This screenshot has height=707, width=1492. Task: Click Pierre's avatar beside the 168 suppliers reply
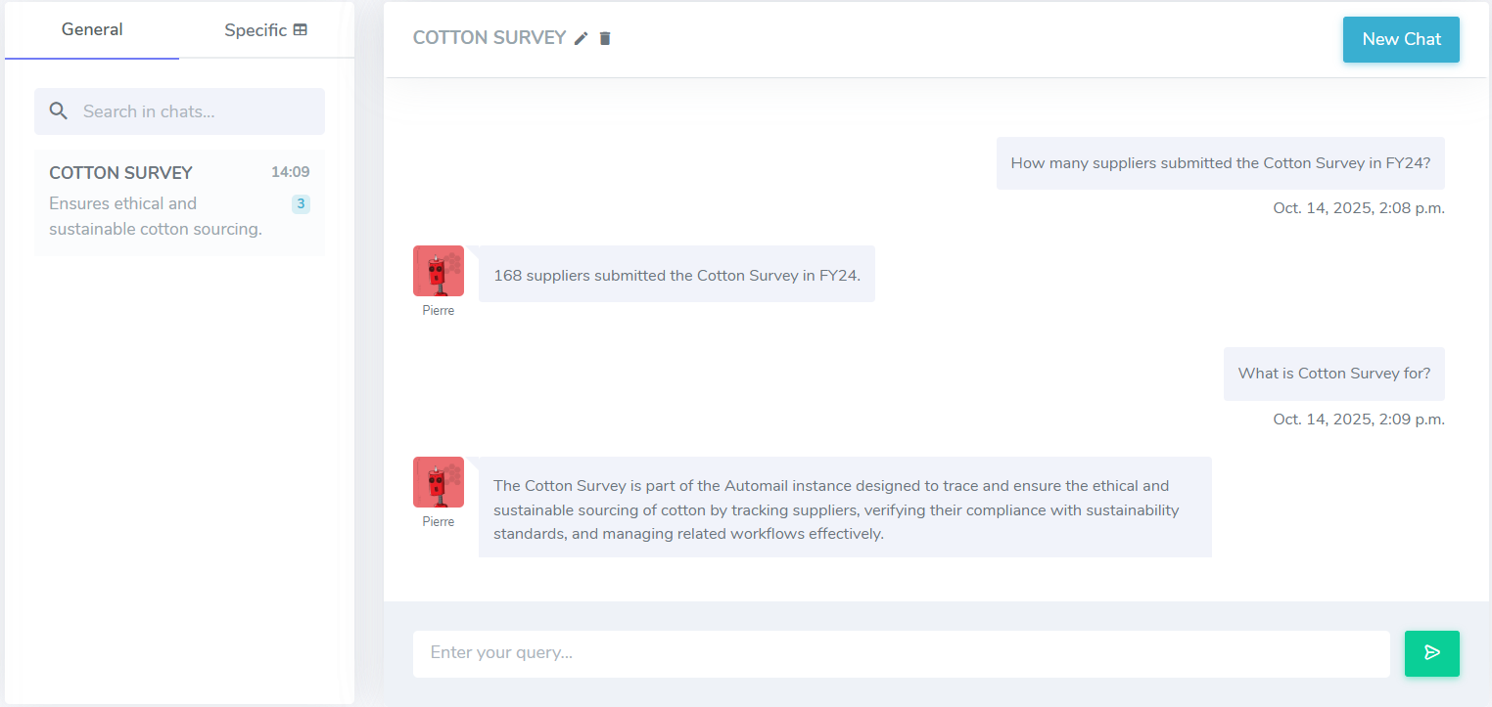[439, 271]
